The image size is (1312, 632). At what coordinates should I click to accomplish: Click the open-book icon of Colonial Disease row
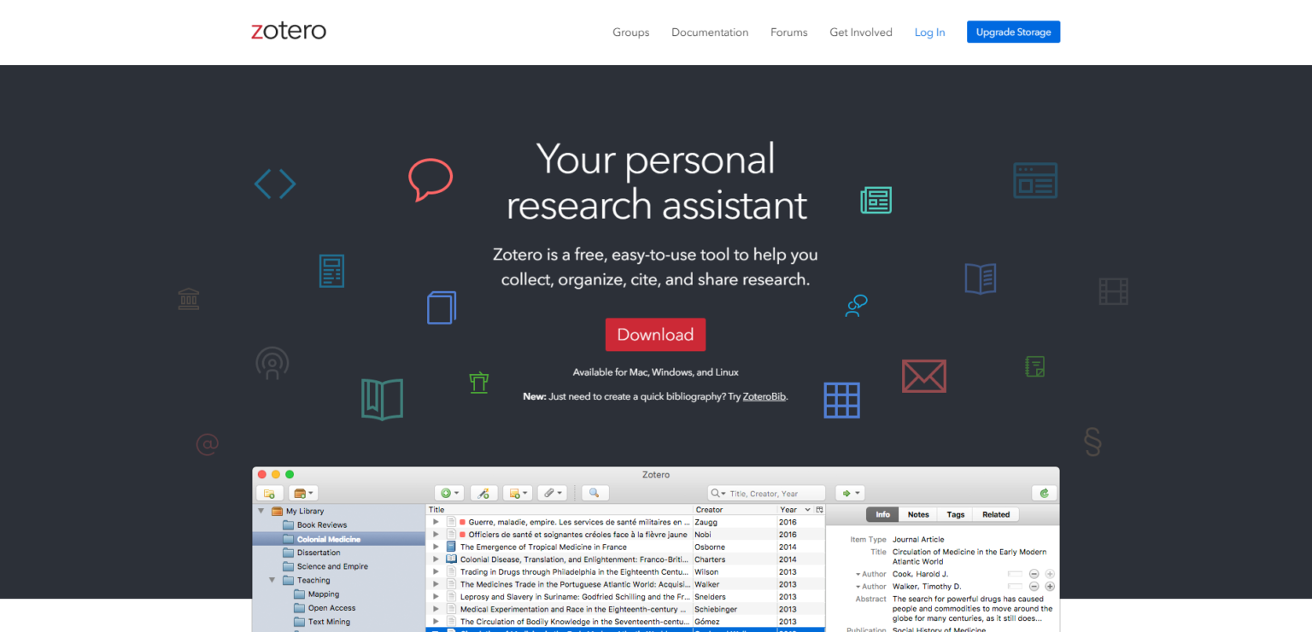pos(451,559)
